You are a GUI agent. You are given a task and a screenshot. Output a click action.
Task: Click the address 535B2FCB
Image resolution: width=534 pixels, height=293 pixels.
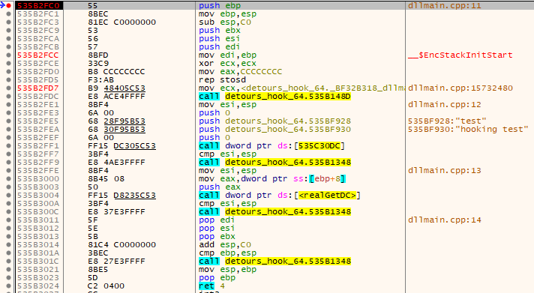(38, 47)
